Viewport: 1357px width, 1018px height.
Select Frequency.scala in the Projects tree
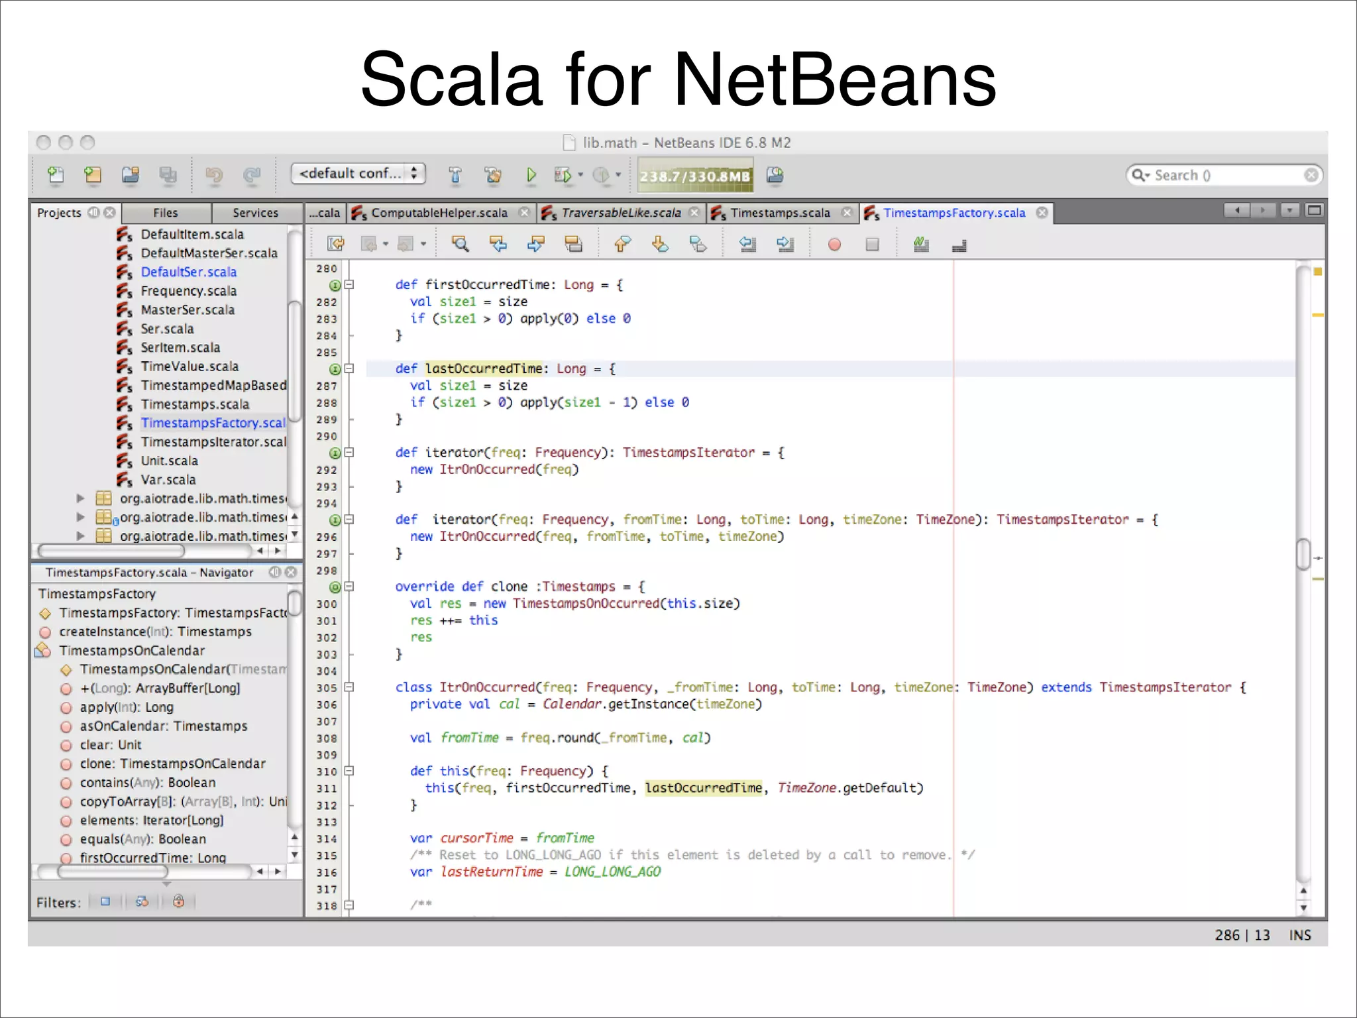click(188, 291)
